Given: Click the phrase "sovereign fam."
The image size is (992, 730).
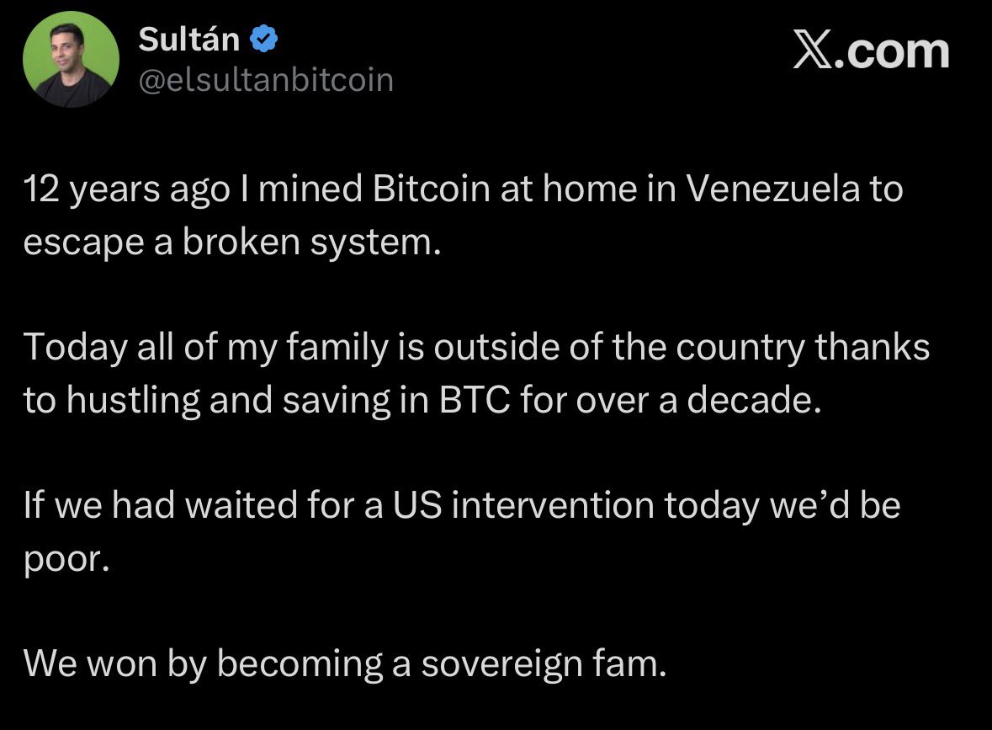Looking at the screenshot, I should (543, 663).
